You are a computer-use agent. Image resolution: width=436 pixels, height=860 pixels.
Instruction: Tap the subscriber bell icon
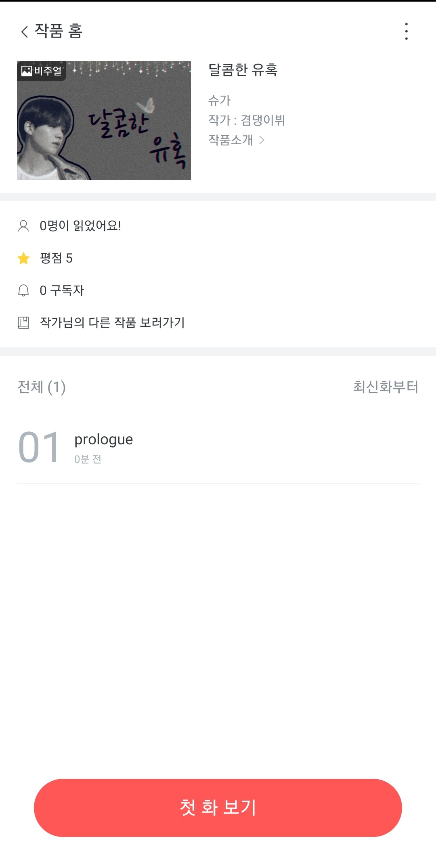[23, 290]
